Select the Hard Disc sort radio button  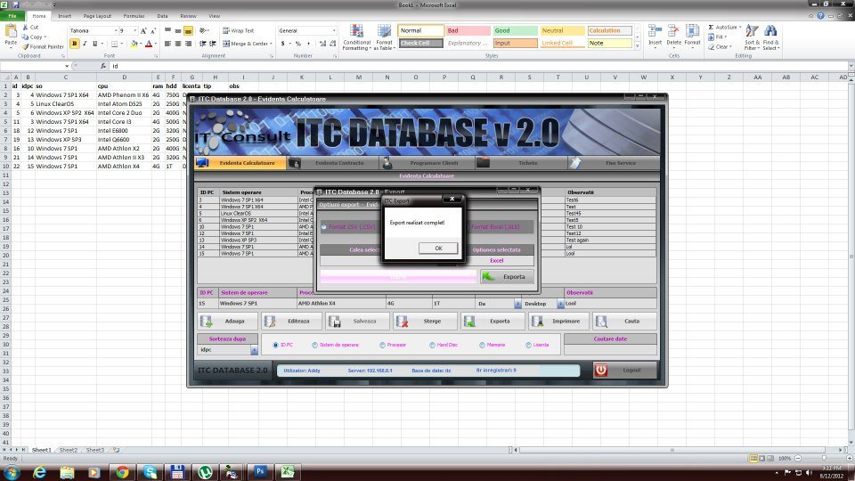pos(433,345)
